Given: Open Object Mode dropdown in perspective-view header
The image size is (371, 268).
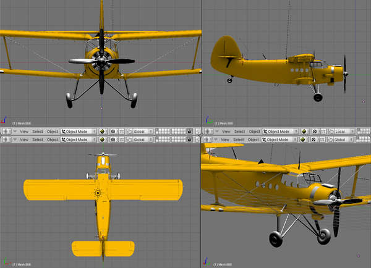Looking at the screenshot, I should (x=279, y=140).
